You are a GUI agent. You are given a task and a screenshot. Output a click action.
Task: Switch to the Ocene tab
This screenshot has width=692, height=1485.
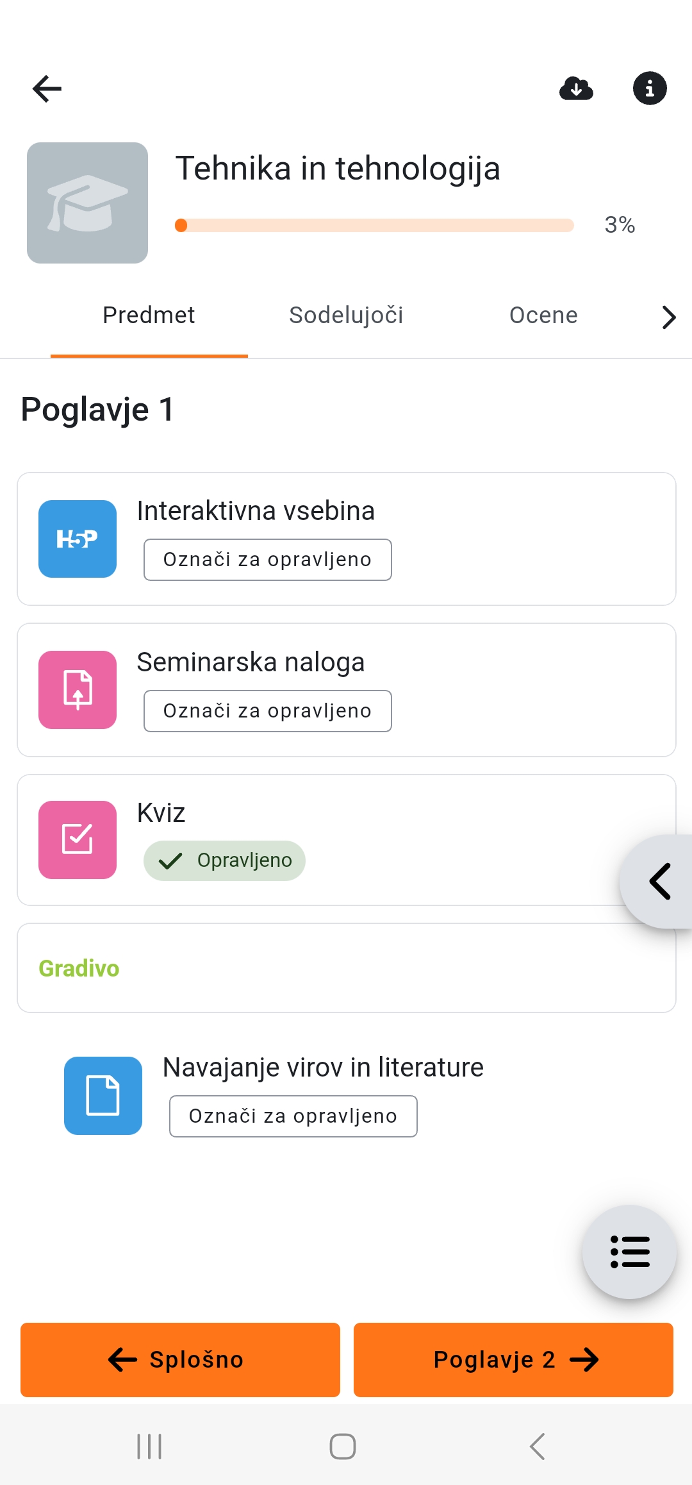(x=543, y=315)
